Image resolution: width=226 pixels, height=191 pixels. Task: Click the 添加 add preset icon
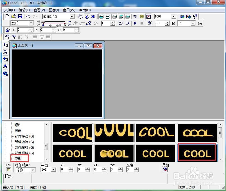point(165,170)
